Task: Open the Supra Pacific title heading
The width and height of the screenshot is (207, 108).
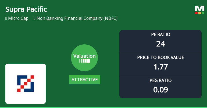Action: (26, 9)
